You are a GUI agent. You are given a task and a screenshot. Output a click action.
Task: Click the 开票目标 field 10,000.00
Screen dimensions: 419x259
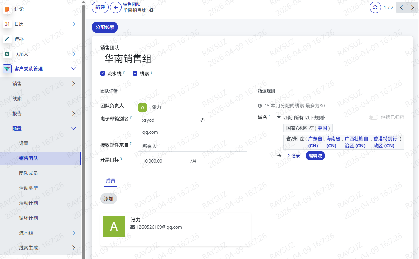[155, 161]
